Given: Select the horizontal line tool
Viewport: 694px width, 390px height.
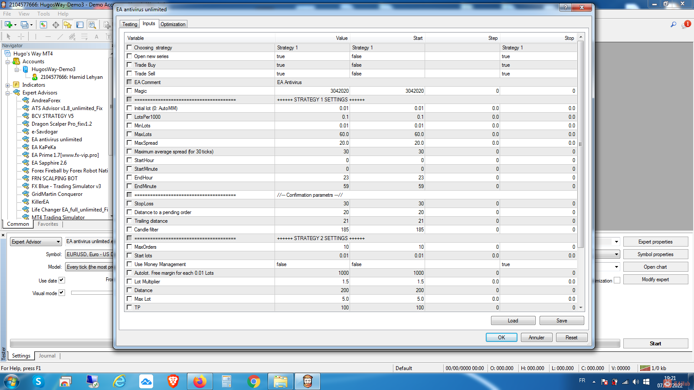Looking at the screenshot, I should click(48, 37).
